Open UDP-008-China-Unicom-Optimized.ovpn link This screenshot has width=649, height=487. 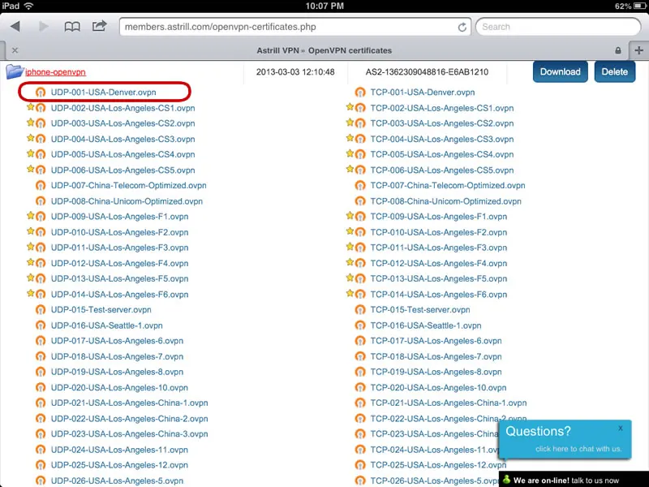(x=127, y=201)
